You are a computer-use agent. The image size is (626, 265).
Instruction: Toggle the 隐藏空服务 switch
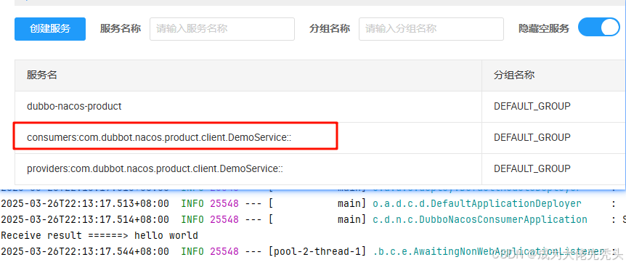[x=599, y=27]
